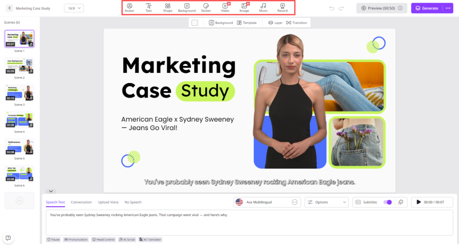459x246 pixels.
Task: Open the scene Background option
Action: click(x=221, y=23)
